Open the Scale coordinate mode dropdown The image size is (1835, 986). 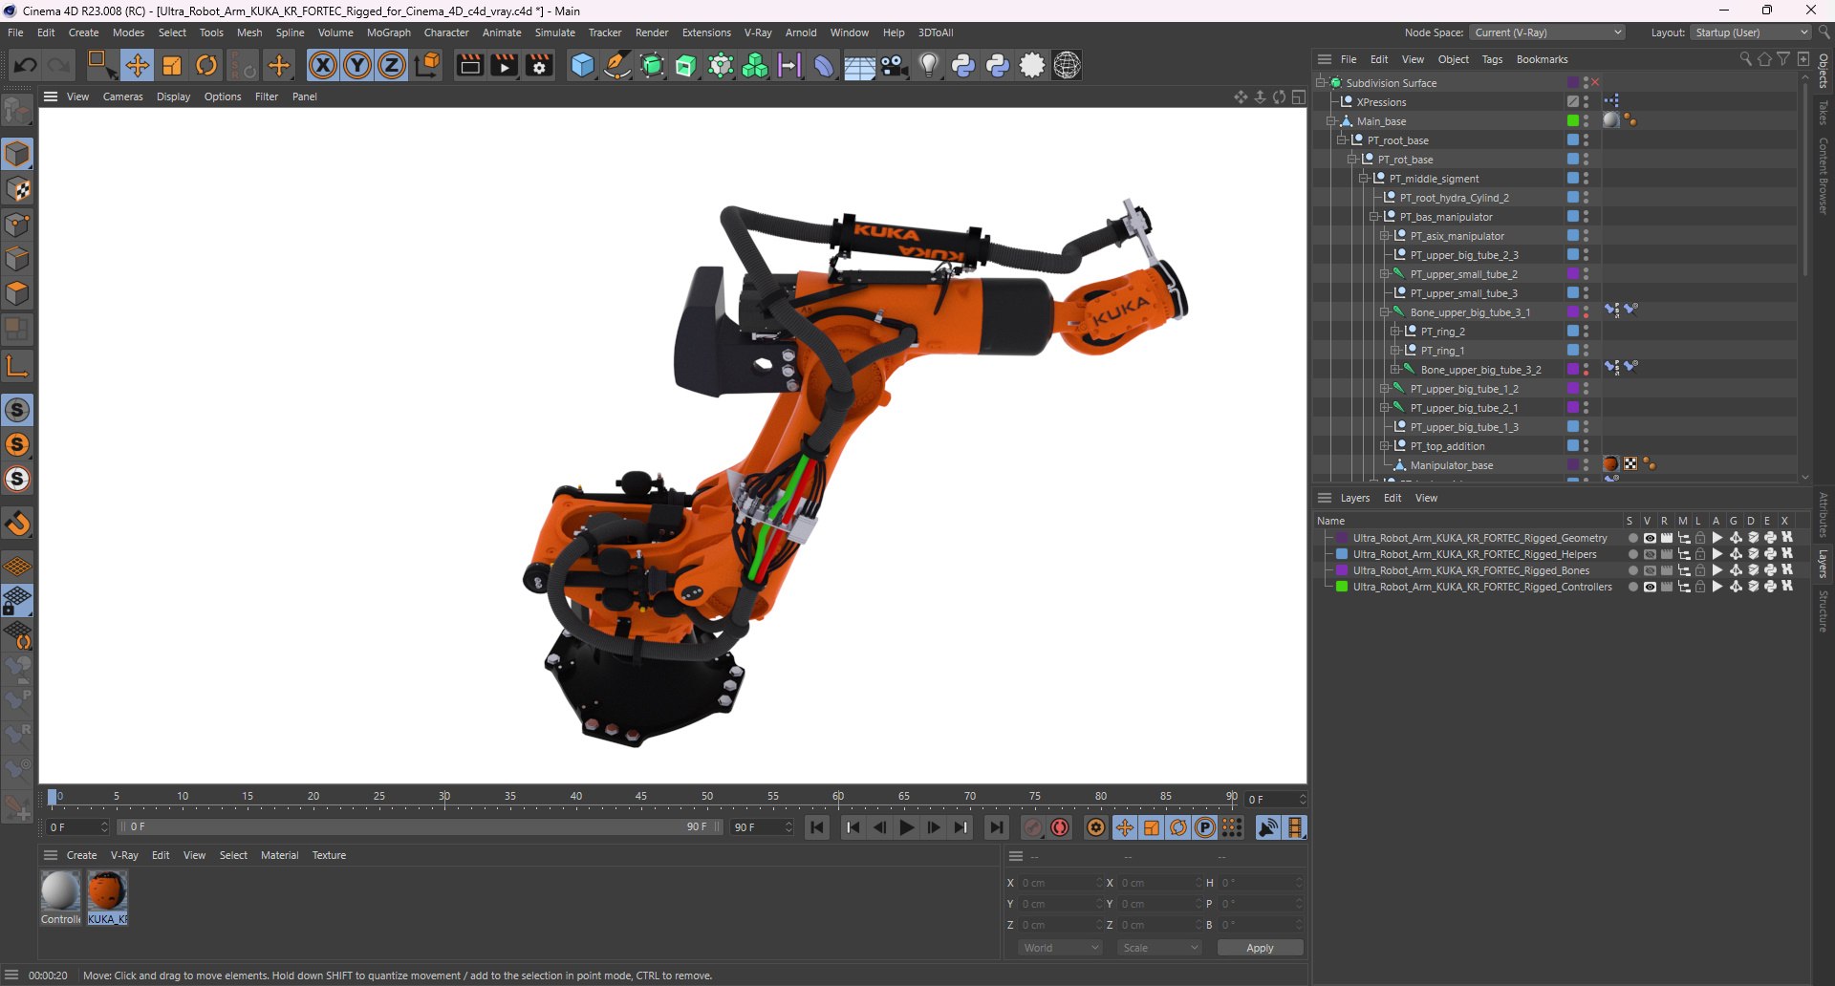click(1159, 948)
